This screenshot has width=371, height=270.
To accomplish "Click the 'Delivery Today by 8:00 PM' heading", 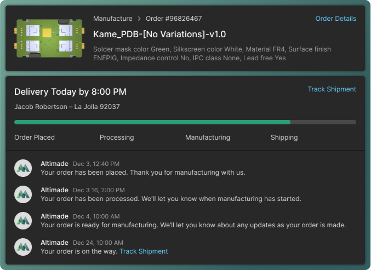I will click(x=70, y=91).
